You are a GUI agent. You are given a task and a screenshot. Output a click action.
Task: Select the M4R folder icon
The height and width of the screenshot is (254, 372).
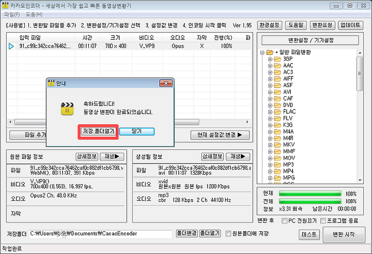(277, 138)
